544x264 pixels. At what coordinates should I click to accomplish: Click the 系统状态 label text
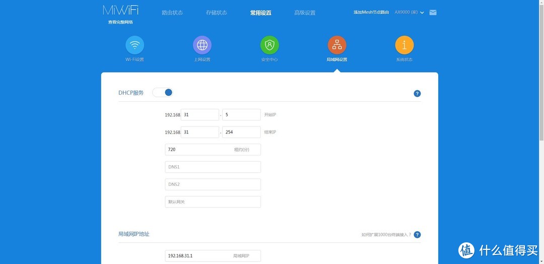point(404,59)
